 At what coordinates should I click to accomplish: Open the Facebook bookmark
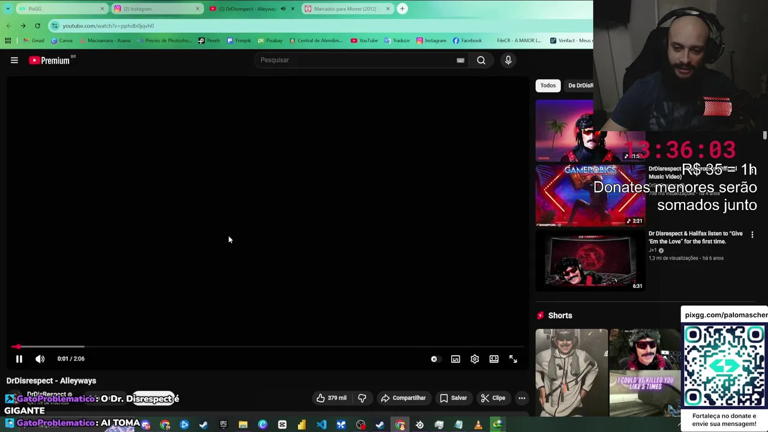tap(467, 40)
